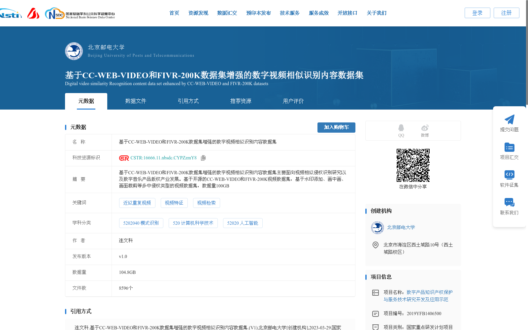
Task: Open 资源发现 navigation item
Action: [198, 13]
